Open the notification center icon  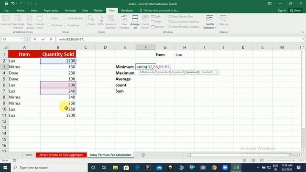pos(298,168)
